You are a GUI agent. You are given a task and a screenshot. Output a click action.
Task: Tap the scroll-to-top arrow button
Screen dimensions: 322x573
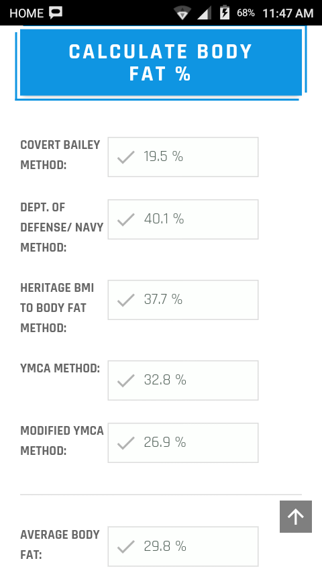coord(296,517)
